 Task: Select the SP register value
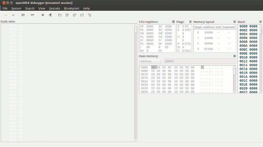(x=168, y=44)
